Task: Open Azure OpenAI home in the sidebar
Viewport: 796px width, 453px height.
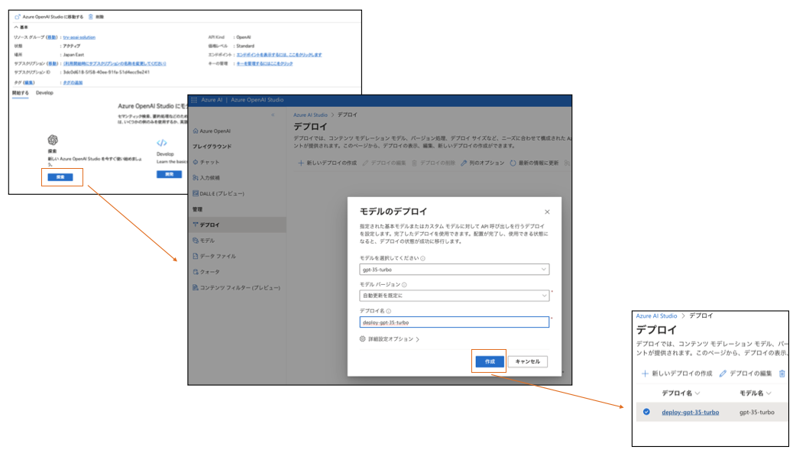Action: (212, 131)
